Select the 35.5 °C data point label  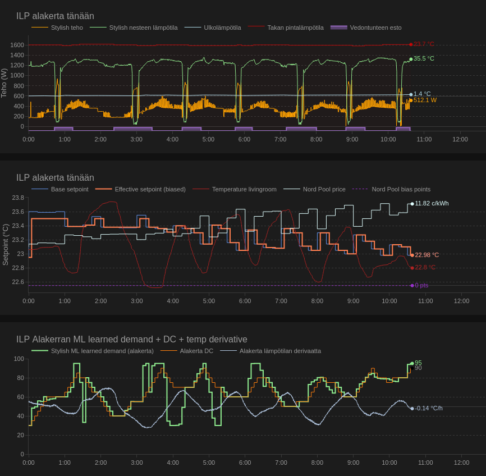pos(424,58)
